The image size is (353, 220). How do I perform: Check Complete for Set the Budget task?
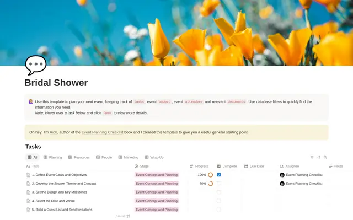tap(219, 192)
